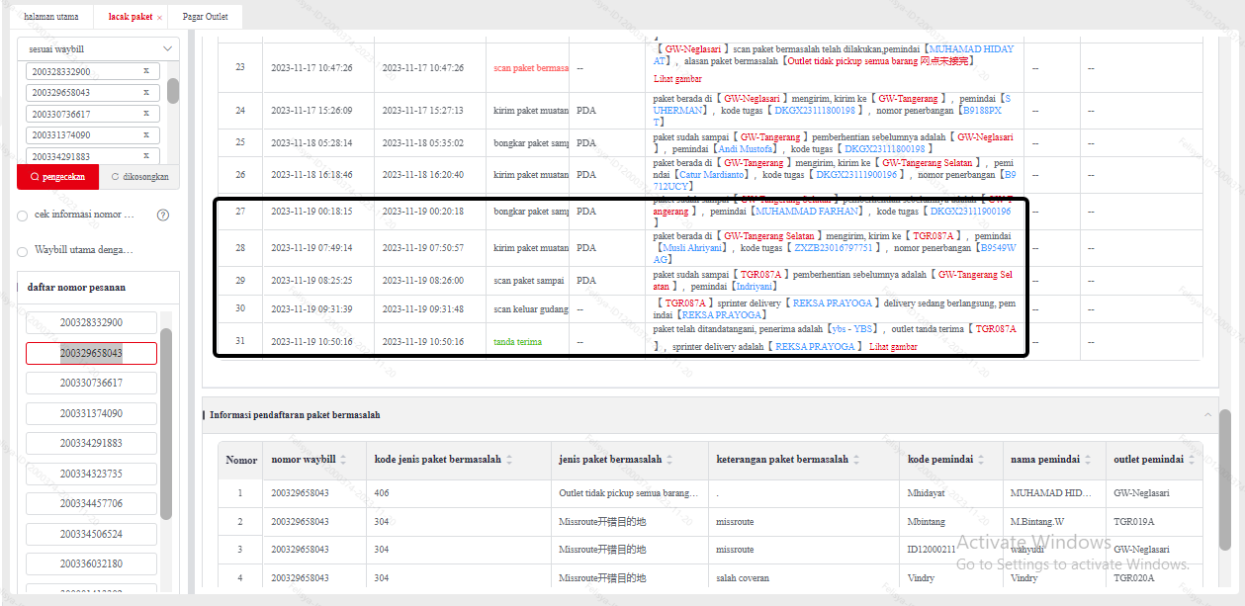Select order number 200330736617 in daftar list

pyautogui.click(x=91, y=383)
